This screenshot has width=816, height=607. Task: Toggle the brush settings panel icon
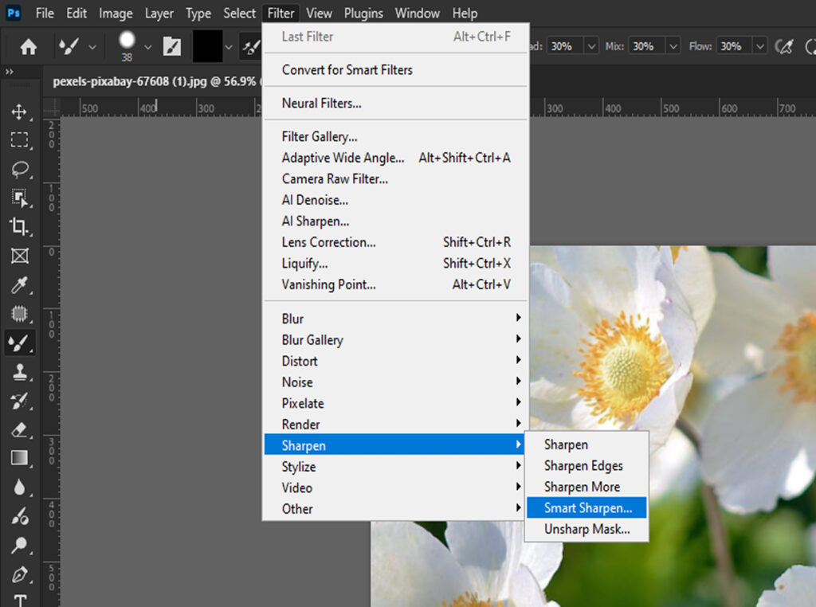(171, 47)
